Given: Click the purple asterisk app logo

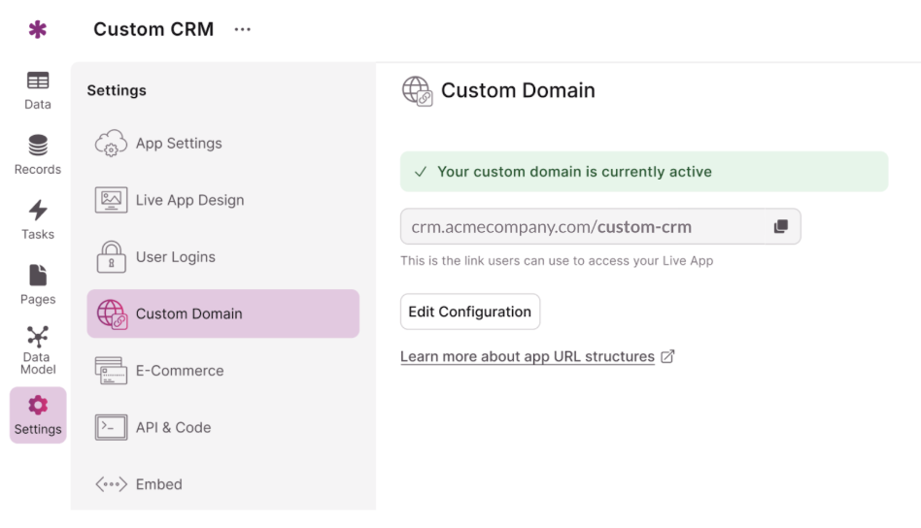Looking at the screenshot, I should 38,30.
